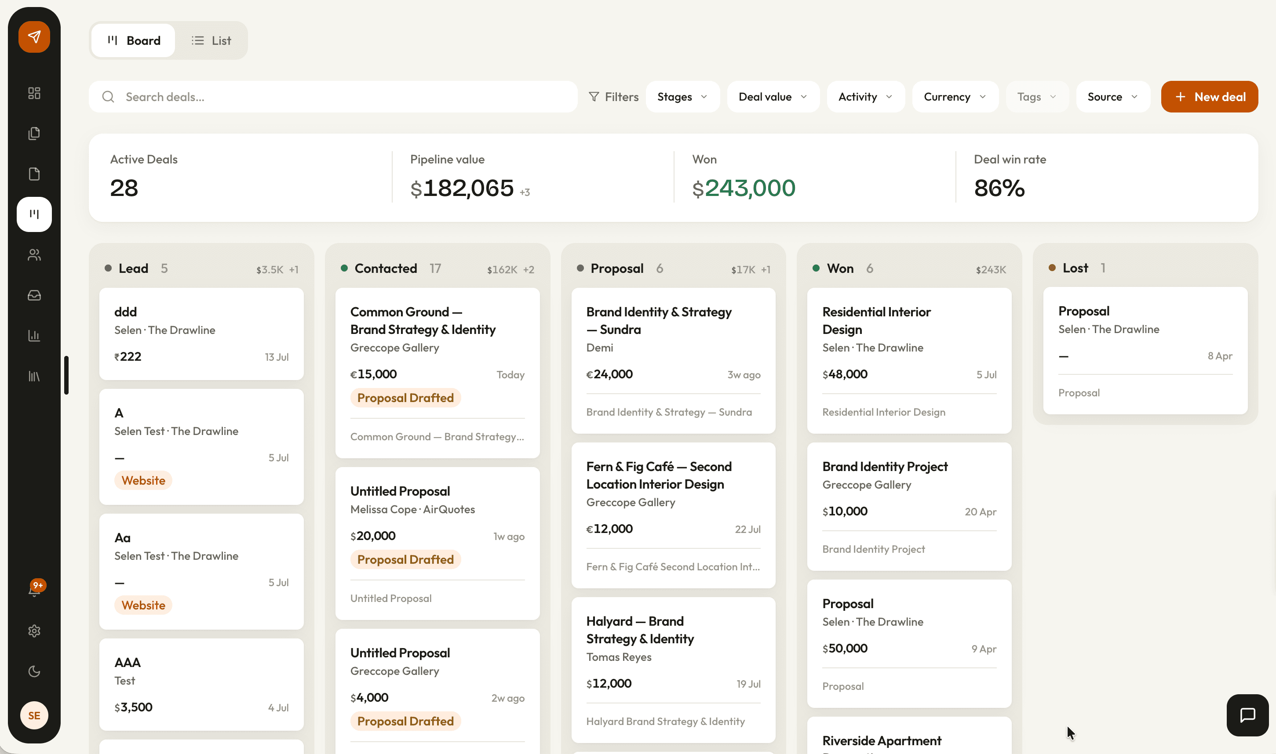
Task: Click linked proposal 'Common Ground — Brand Strategy…'
Action: [437, 436]
